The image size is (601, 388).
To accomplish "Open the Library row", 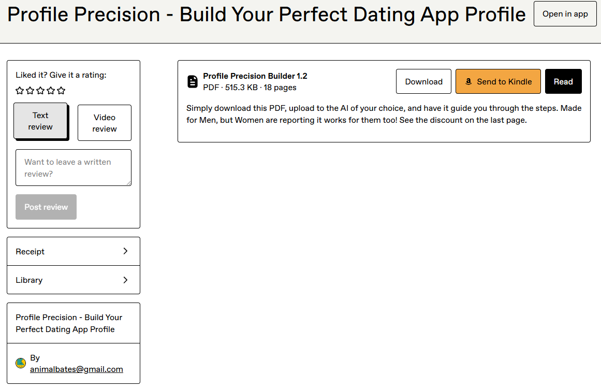I will coord(74,280).
